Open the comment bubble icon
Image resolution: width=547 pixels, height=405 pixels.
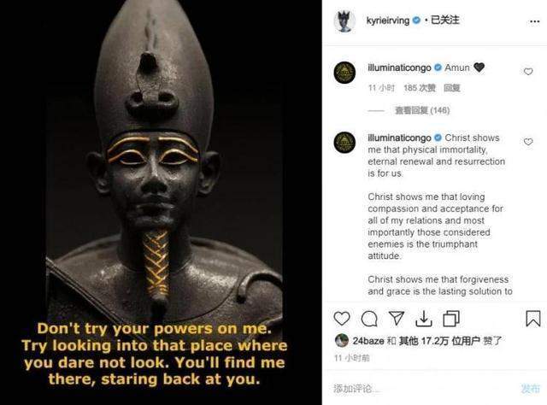click(369, 319)
